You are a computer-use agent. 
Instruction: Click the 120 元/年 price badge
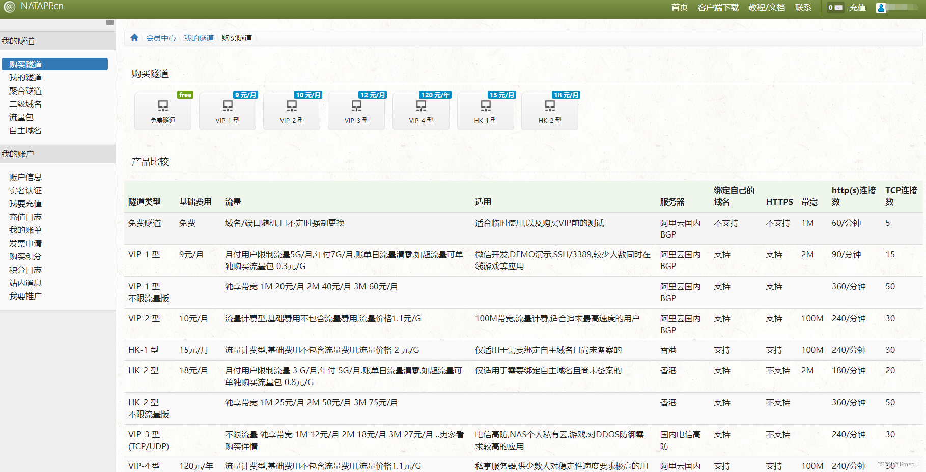click(x=435, y=95)
